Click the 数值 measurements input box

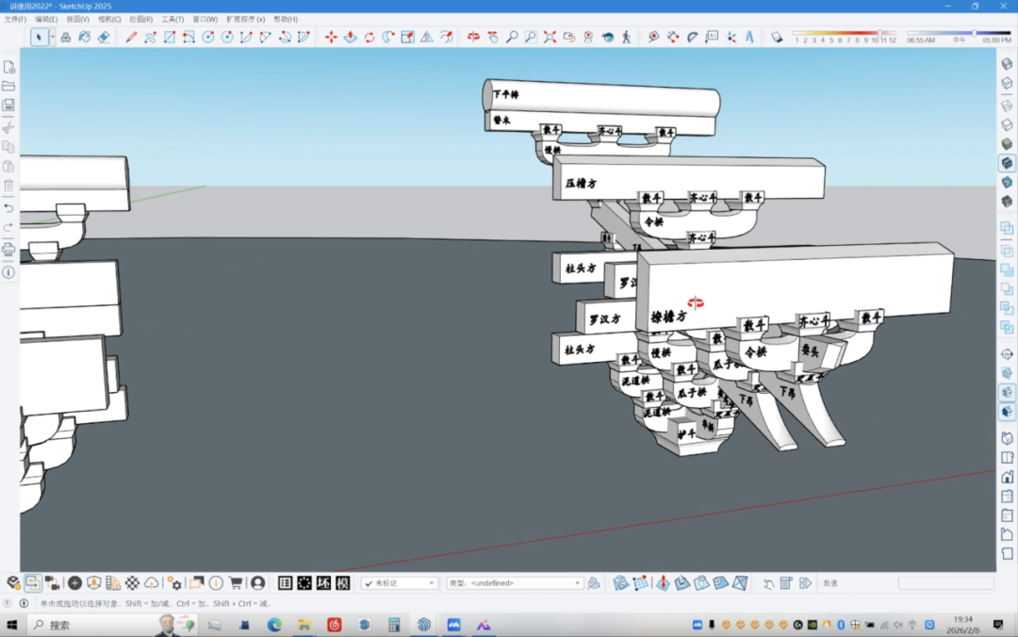[x=945, y=583]
